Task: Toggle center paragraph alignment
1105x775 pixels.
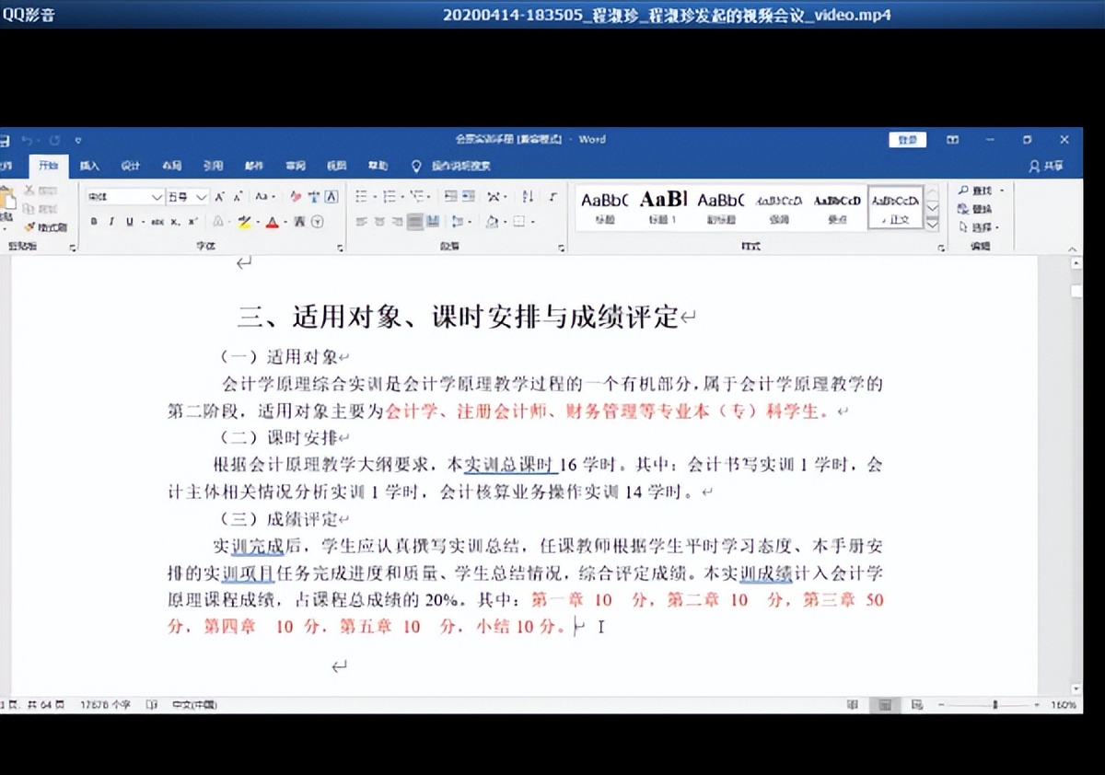Action: click(x=378, y=221)
